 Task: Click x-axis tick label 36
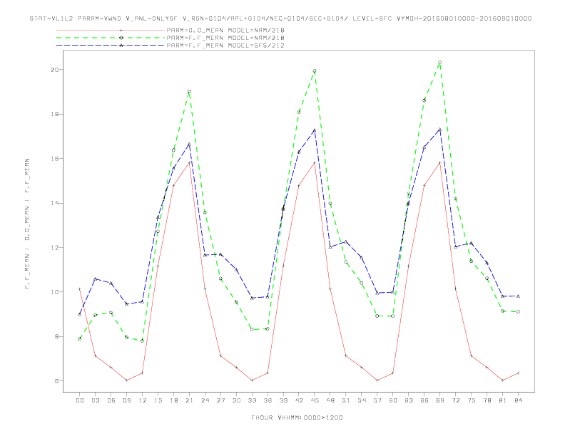[268, 400]
